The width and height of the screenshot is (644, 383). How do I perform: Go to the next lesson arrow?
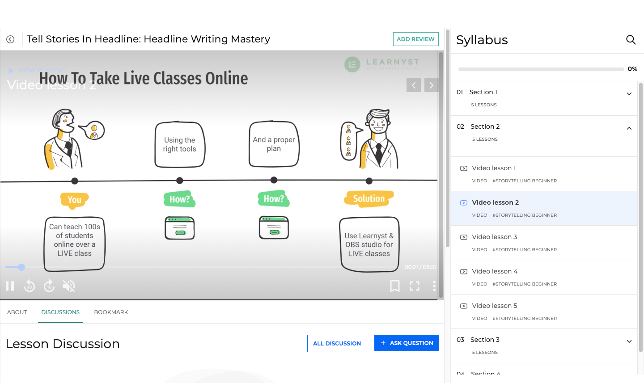431,85
